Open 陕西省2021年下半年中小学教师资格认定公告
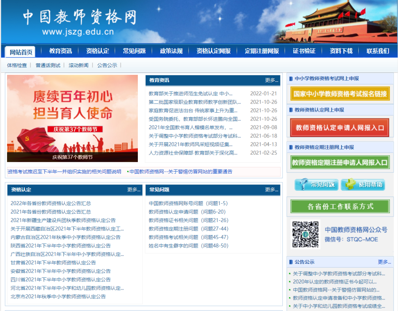The image size is (398, 311). [61, 246]
